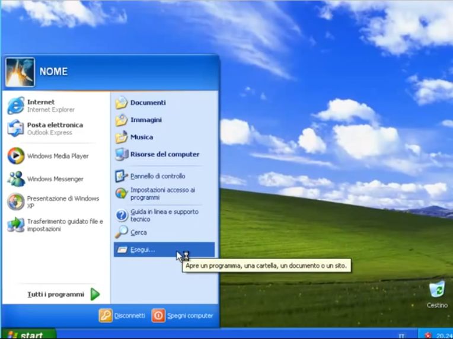453x339 pixels.
Task: Click the Windows Media Player icon
Action: (15, 156)
